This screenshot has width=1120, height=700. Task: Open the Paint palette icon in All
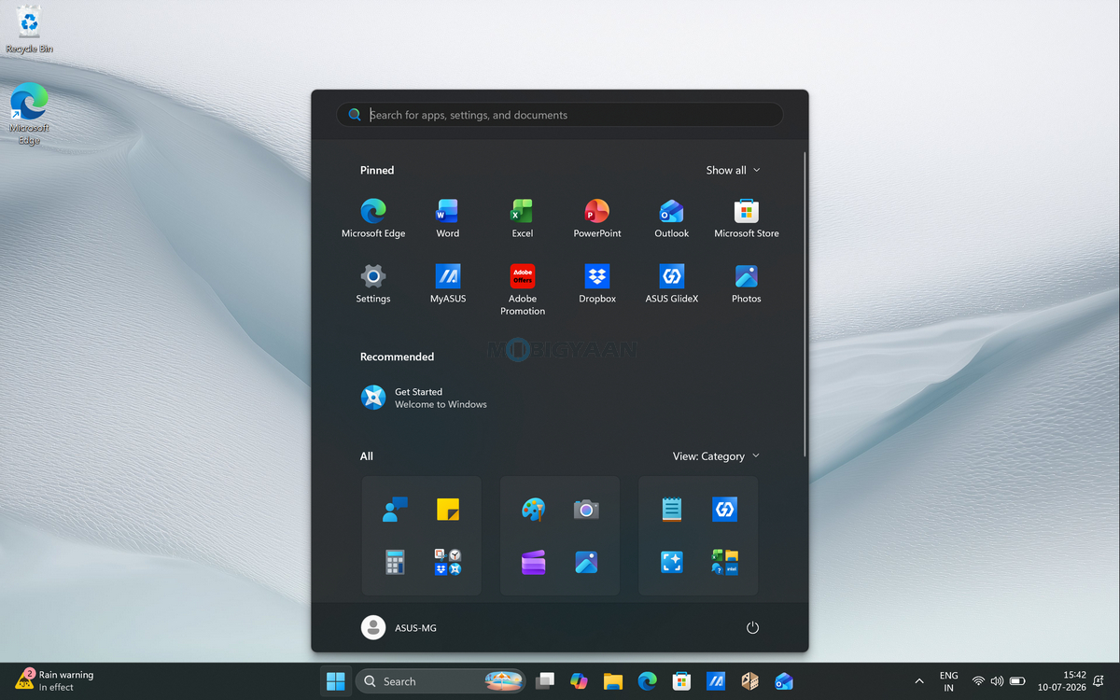(533, 510)
